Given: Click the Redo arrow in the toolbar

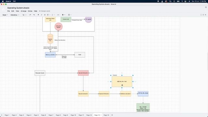Looking at the screenshot, I should tap(34, 15).
